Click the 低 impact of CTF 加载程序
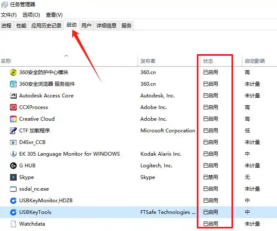Image resolution: width=277 pixels, height=231 pixels. pyautogui.click(x=247, y=131)
